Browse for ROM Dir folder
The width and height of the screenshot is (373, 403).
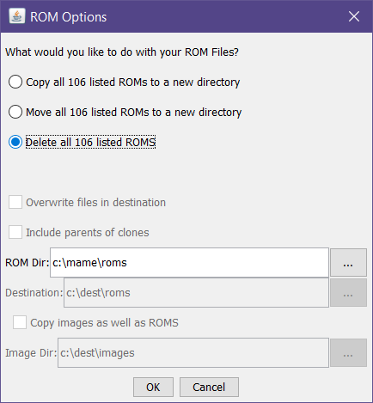[348, 263]
